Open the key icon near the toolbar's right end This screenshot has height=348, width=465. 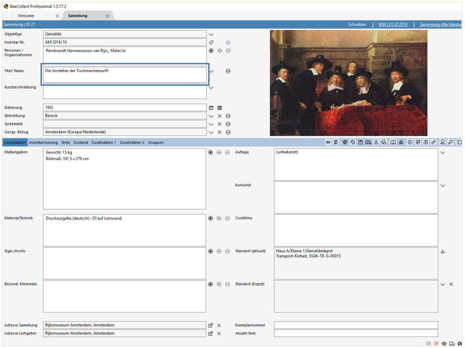point(451,143)
